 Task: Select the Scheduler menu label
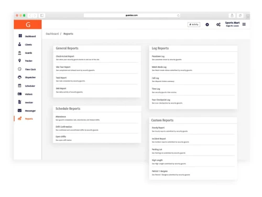(30, 86)
